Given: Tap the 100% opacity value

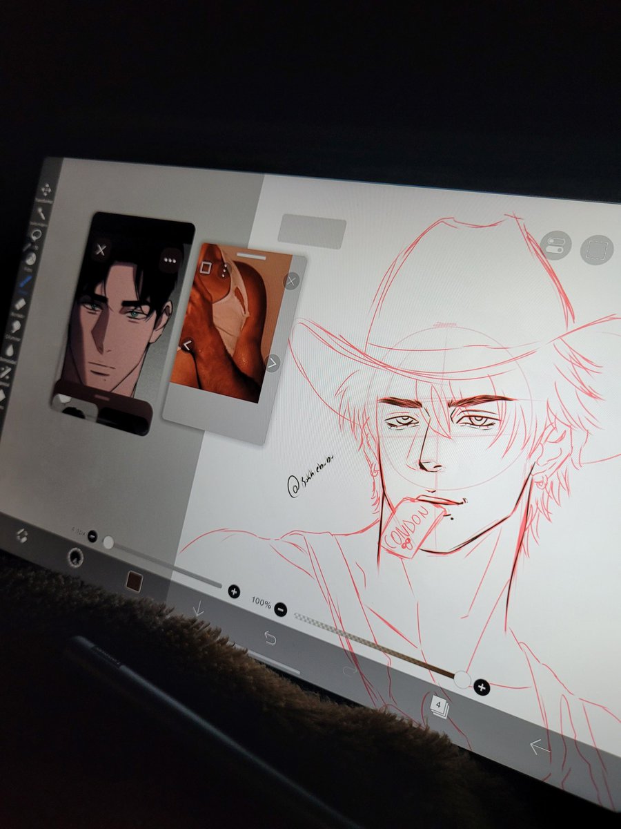Looking at the screenshot, I should coord(261,602).
